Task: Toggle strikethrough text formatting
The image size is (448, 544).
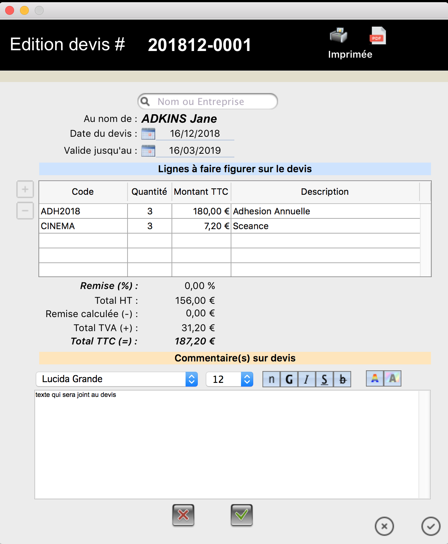Action: tap(342, 379)
